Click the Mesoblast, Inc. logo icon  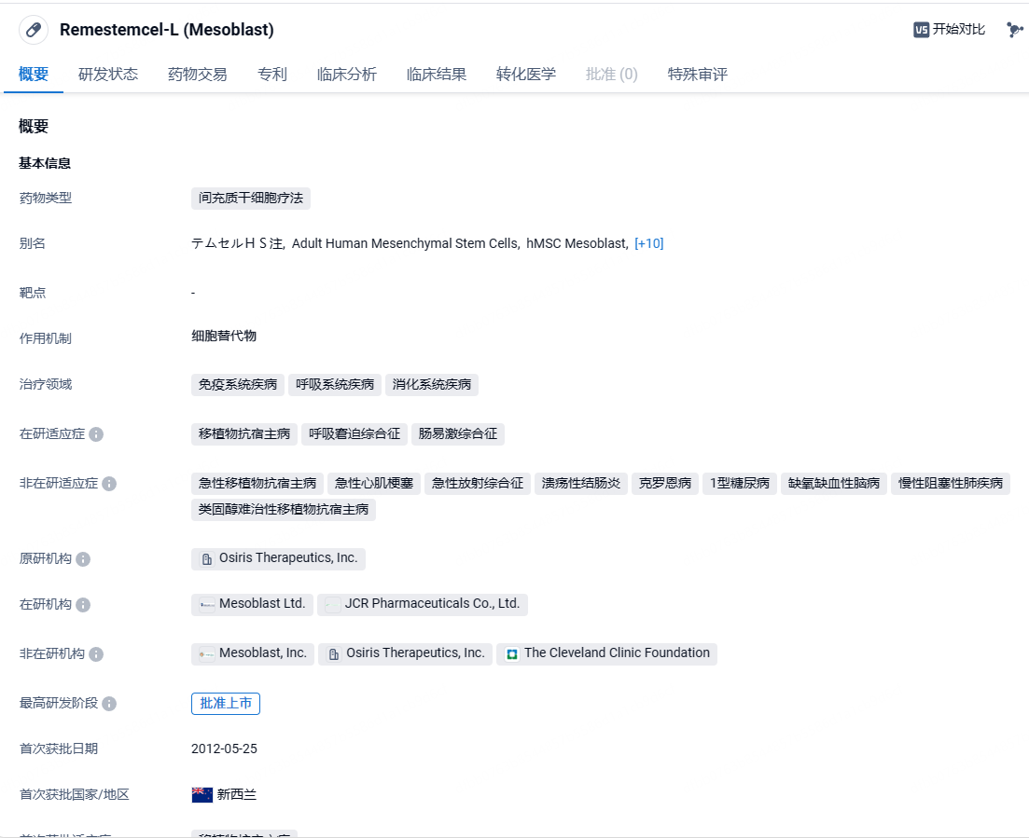click(207, 653)
